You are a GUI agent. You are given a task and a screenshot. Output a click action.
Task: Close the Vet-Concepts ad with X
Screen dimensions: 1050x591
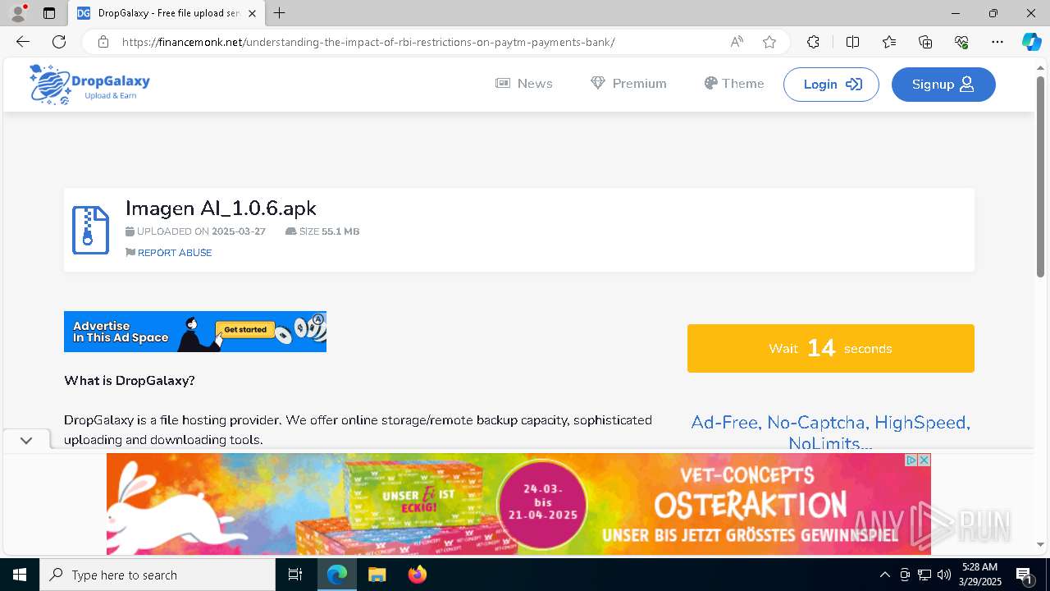[924, 460]
